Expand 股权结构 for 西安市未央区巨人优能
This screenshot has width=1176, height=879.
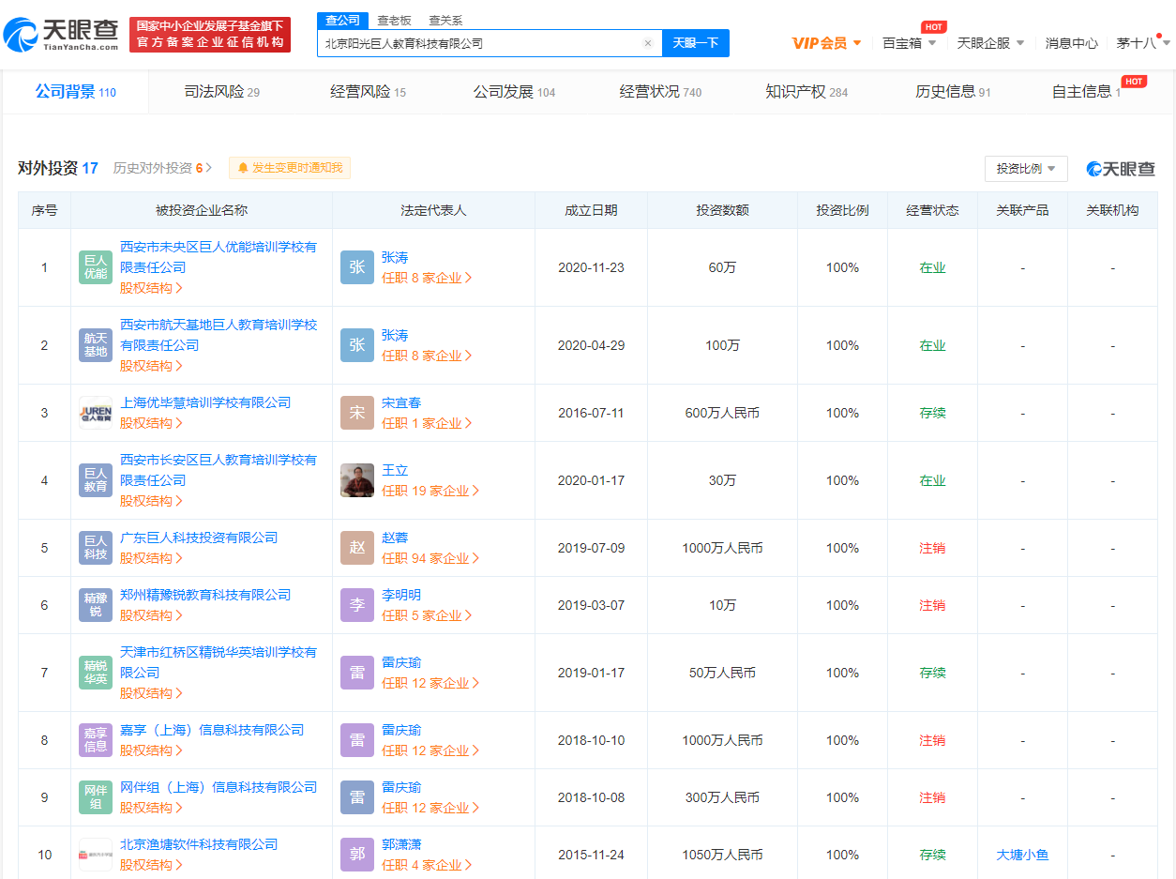151,288
